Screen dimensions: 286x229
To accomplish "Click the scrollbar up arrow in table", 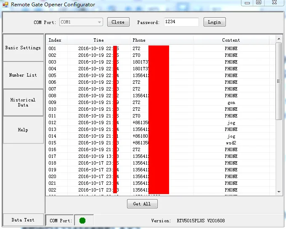I will (279, 39).
